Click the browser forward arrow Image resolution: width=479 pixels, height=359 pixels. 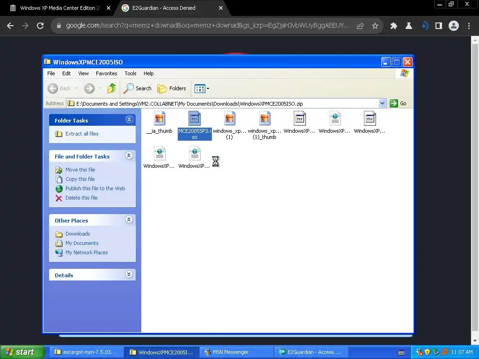pyautogui.click(x=25, y=26)
